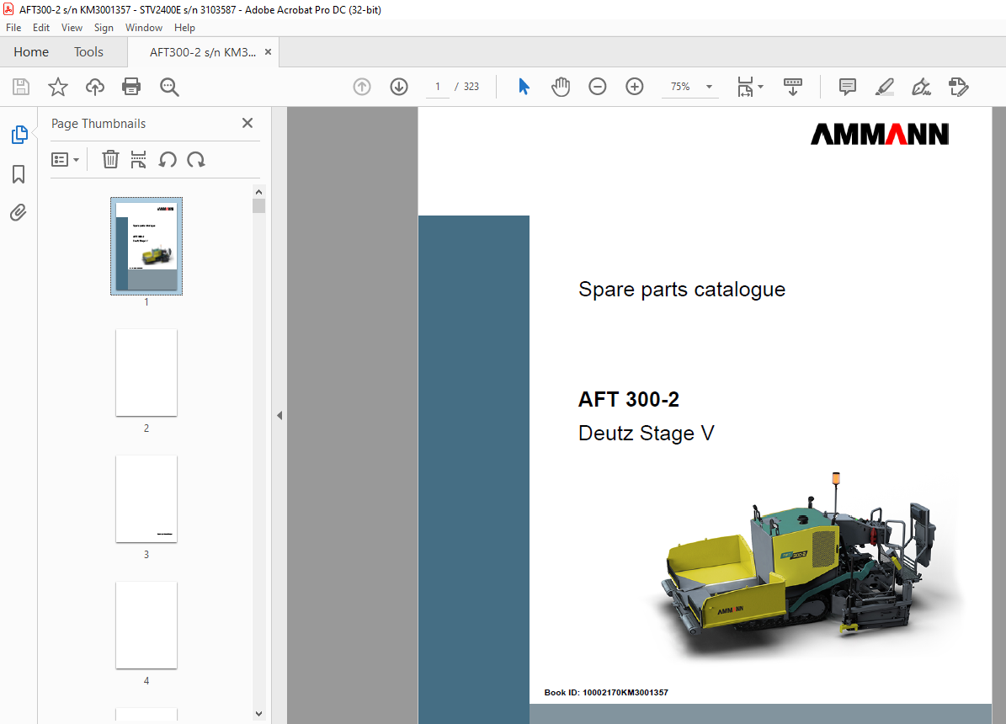Click the Book ID text line

(606, 693)
